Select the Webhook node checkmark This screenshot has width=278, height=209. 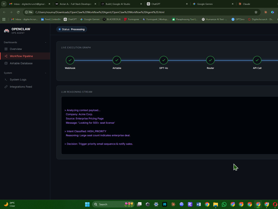[x=70, y=60]
